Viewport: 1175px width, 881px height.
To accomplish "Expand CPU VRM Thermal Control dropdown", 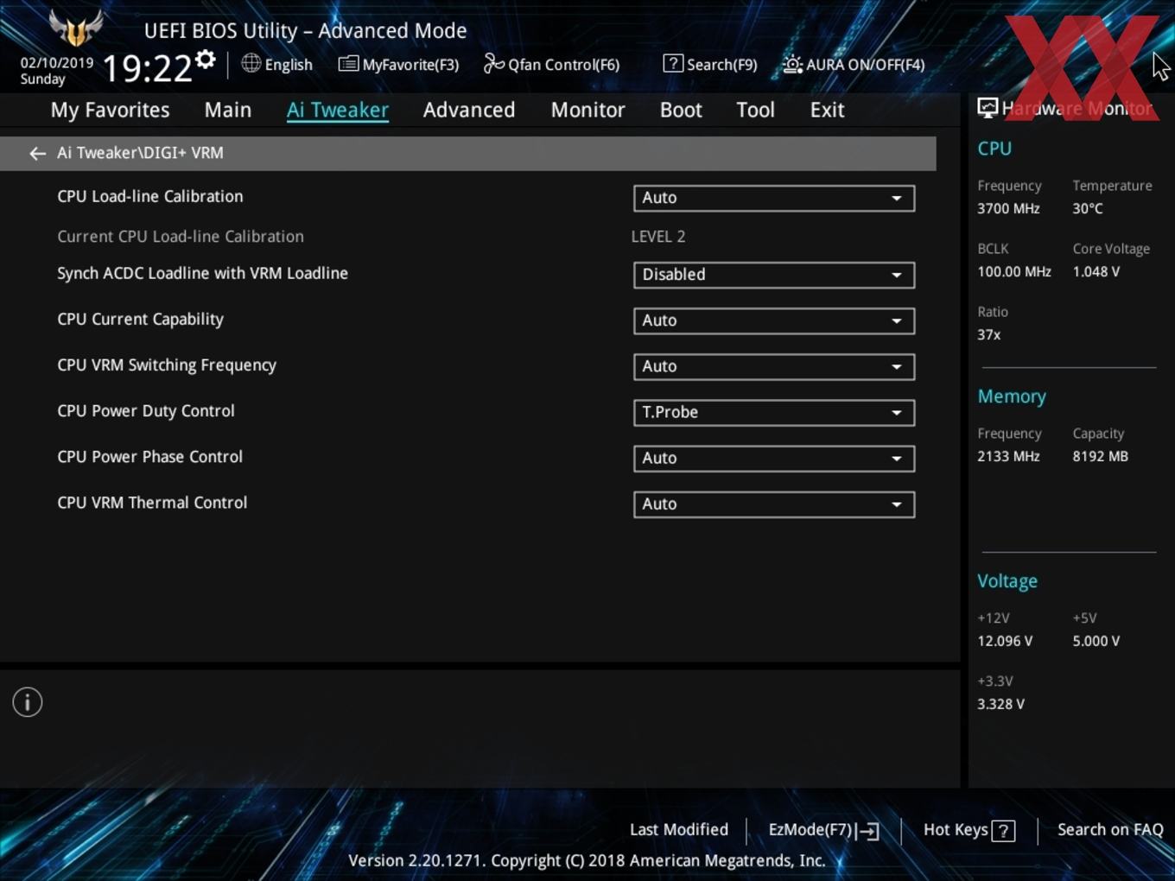I will tap(774, 504).
